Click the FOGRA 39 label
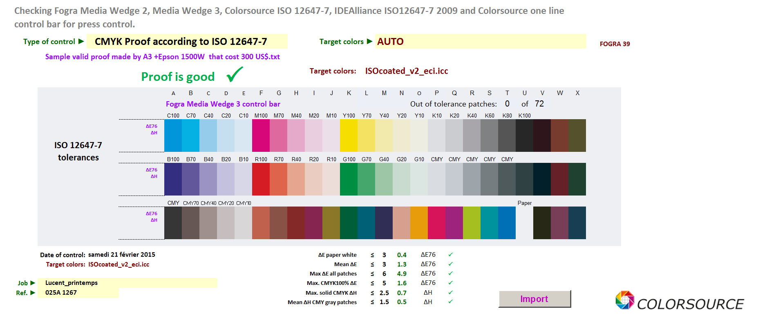This screenshot has height=320, width=758. coord(615,44)
